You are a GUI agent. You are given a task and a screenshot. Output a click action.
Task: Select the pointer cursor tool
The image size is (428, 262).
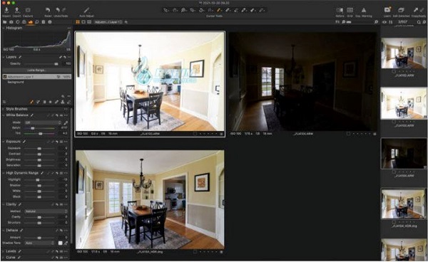[x=165, y=11]
